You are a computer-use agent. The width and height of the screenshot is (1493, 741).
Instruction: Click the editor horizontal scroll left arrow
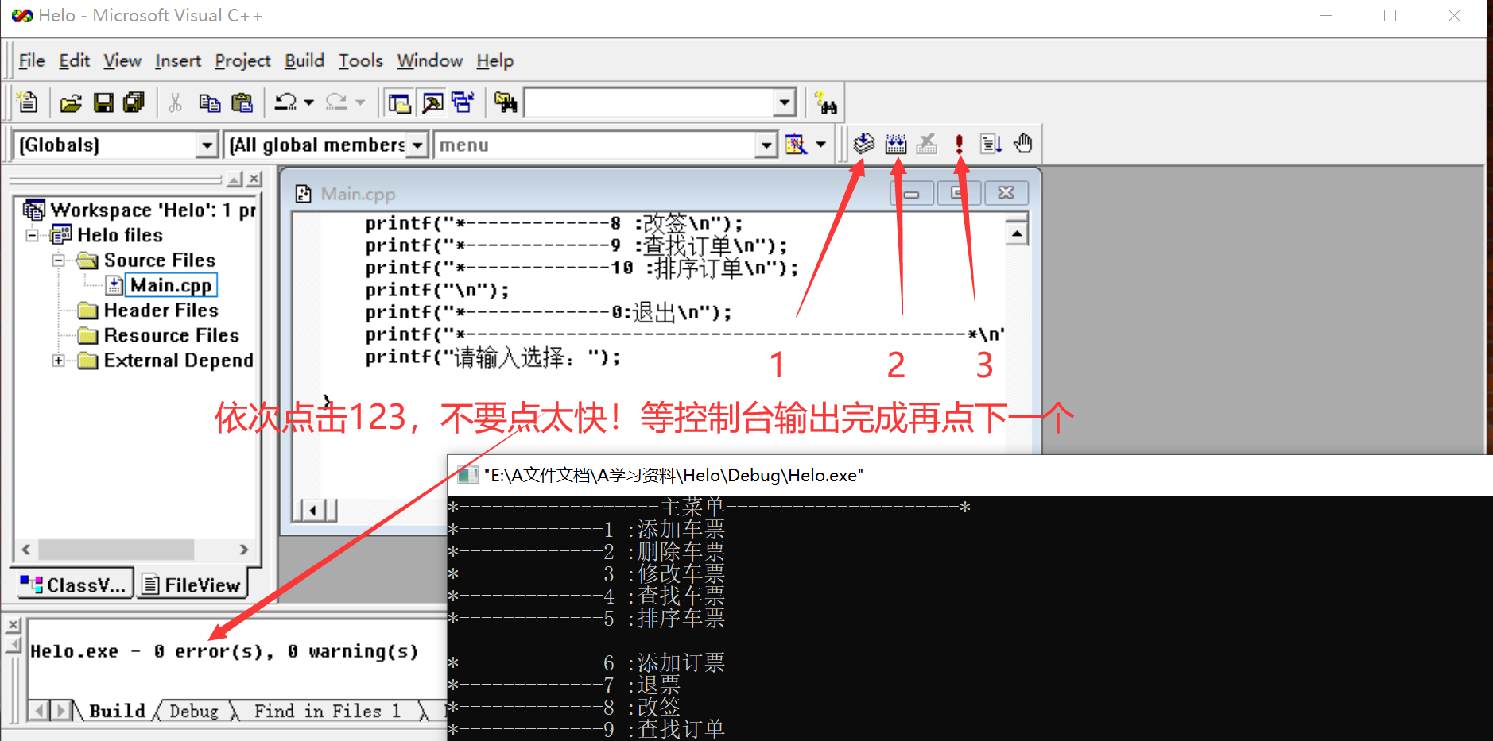coord(313,510)
